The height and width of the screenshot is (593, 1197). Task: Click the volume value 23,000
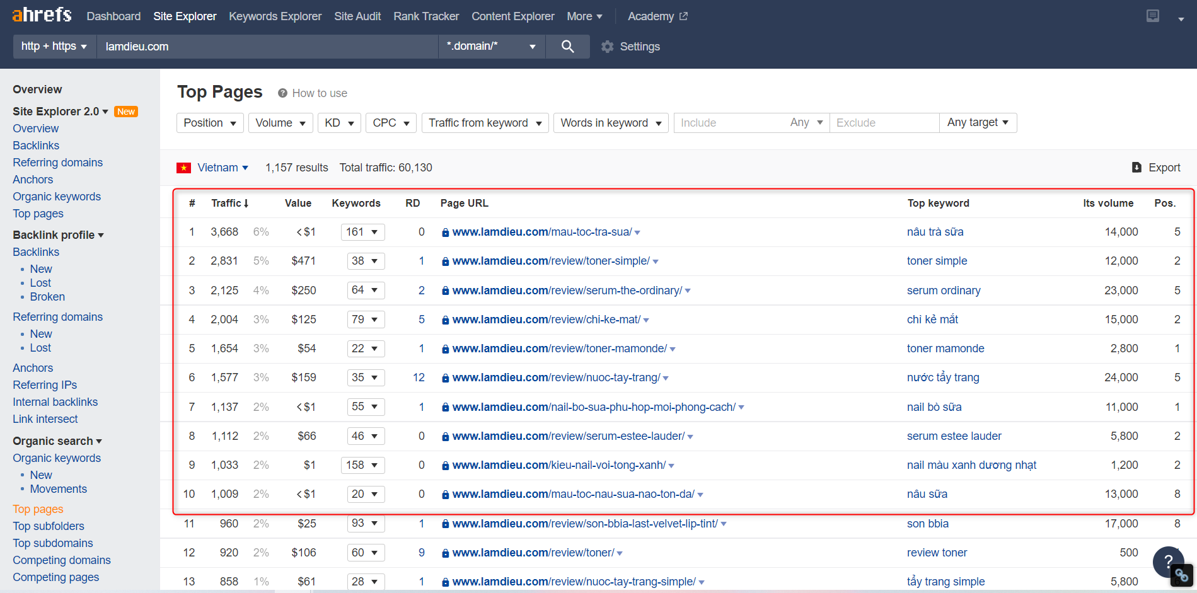pos(1121,291)
